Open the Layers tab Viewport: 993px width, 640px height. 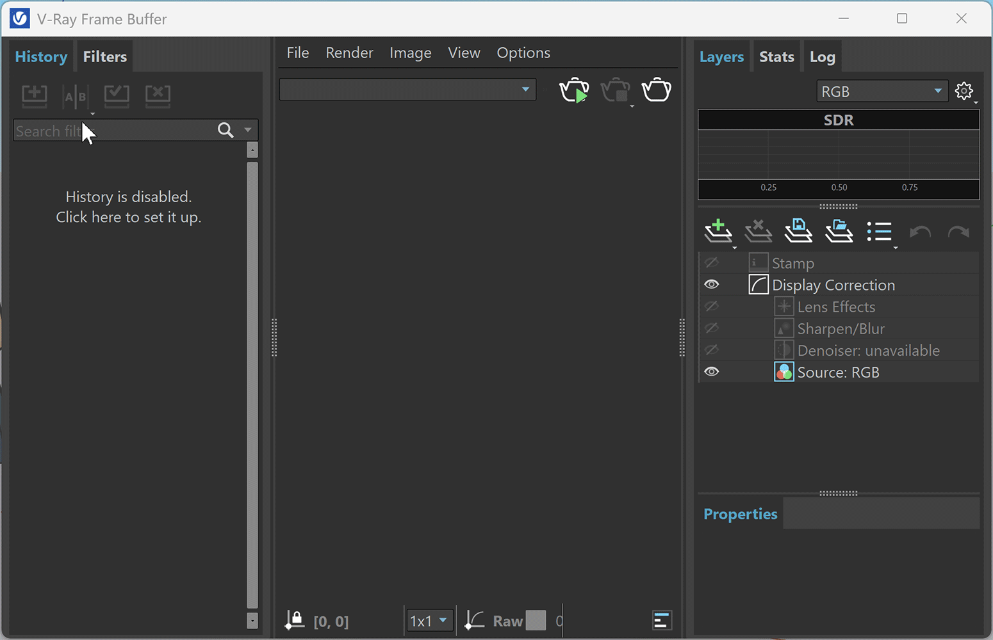point(721,56)
